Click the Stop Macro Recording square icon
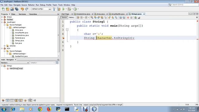 131,17
